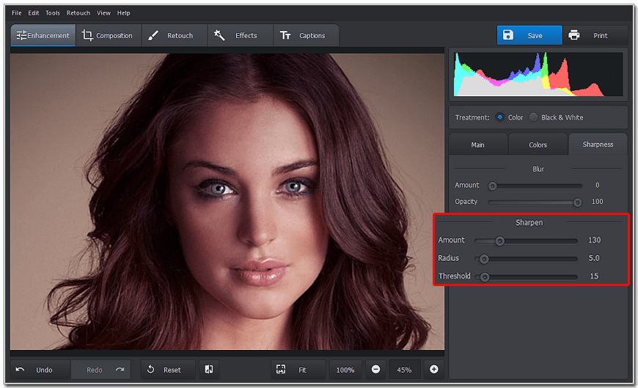
Task: Set zoom to 100% button
Action: coord(345,370)
